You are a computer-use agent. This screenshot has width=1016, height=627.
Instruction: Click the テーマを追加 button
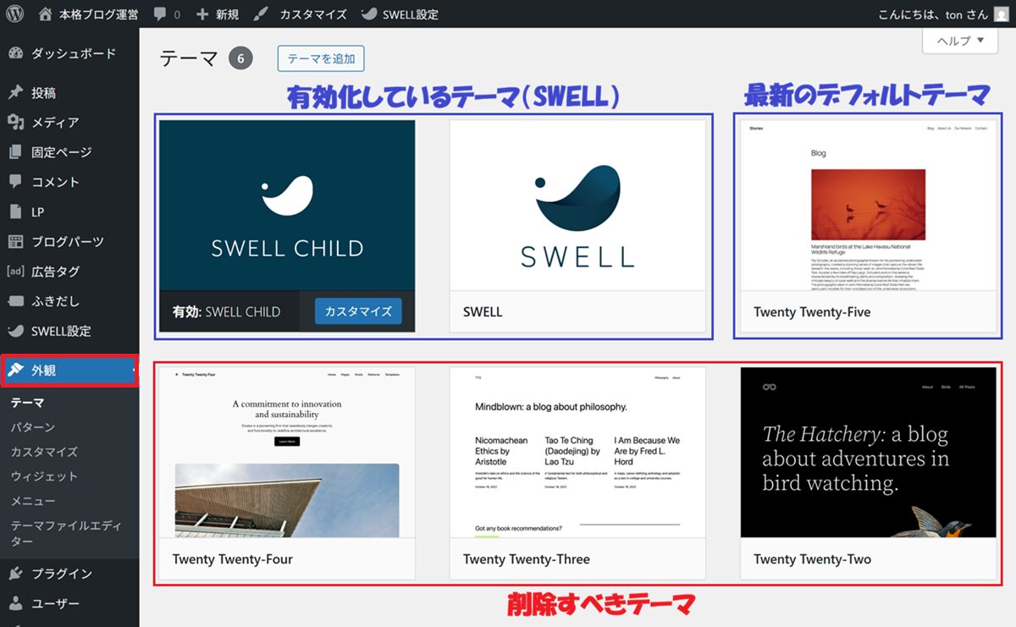pos(320,58)
